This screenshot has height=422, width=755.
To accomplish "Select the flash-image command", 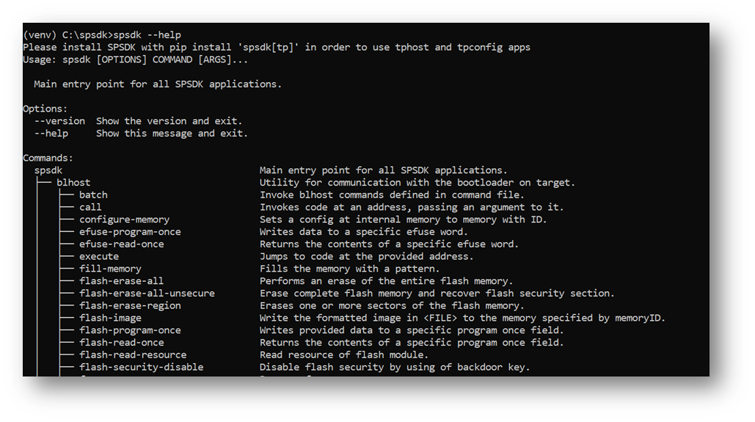I will (x=110, y=318).
